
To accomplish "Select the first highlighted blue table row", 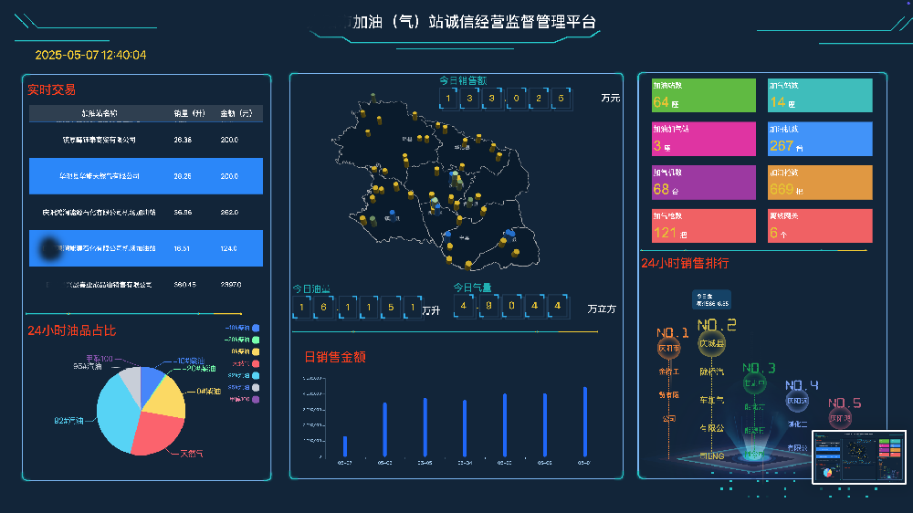I will tap(146, 175).
